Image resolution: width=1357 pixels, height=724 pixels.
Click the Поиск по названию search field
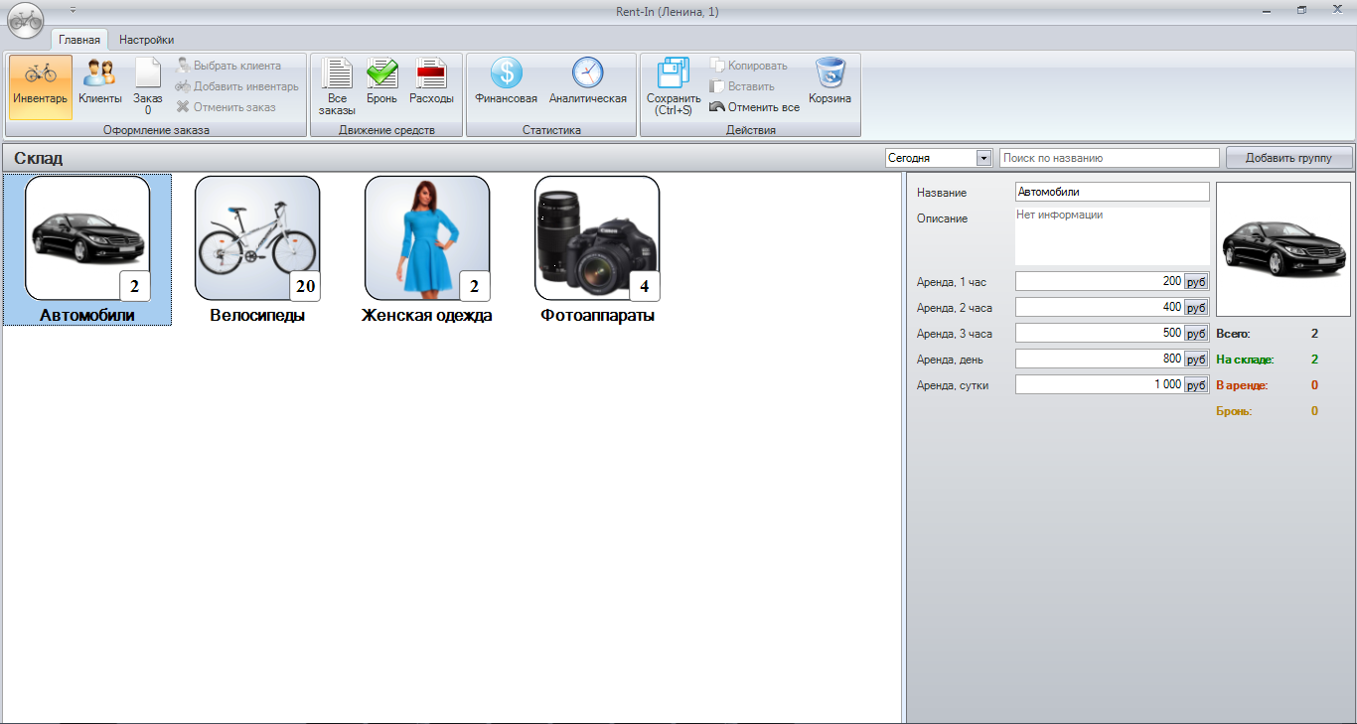[x=1109, y=158]
